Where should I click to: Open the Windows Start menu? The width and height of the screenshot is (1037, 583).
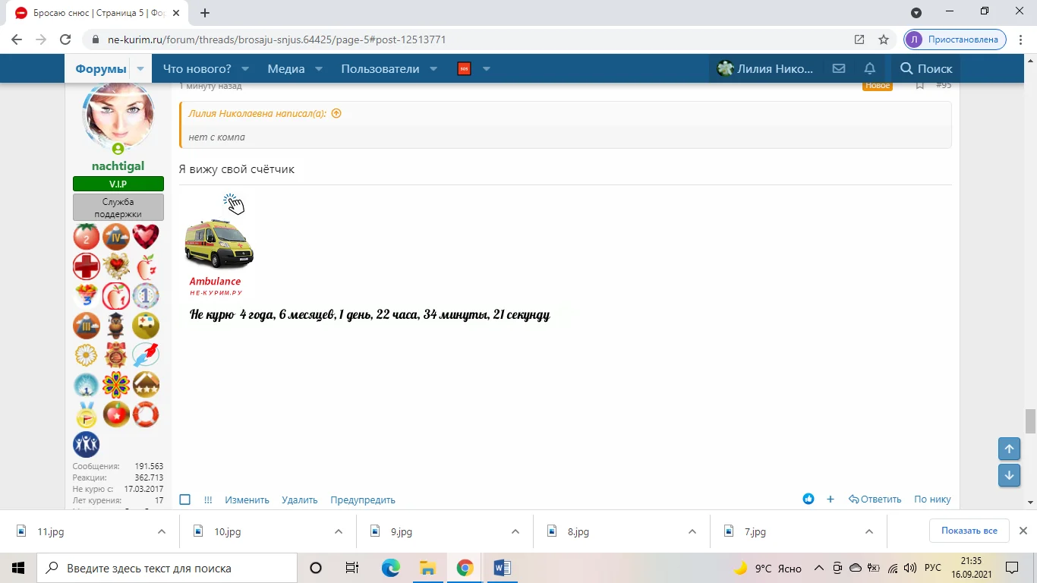pos(18,568)
